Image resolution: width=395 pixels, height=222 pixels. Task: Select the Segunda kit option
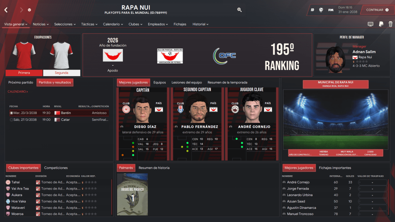(x=61, y=73)
